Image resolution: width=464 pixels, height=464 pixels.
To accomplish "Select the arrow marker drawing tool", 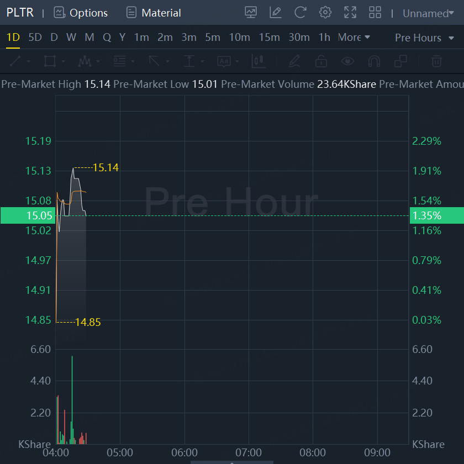I will 154,61.
